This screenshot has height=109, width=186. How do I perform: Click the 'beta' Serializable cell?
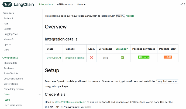pos(105,58)
